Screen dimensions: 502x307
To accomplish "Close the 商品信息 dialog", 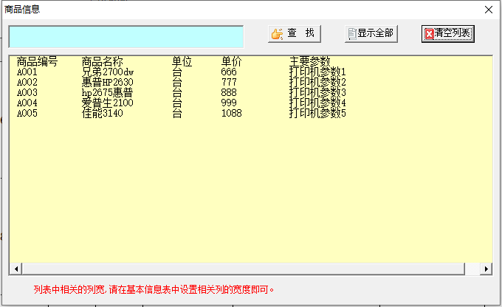I will pos(489,10).
